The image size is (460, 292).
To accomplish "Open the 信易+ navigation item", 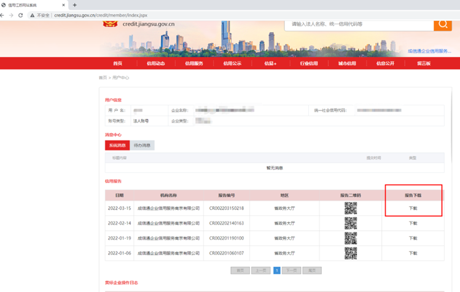I will pyautogui.click(x=270, y=63).
